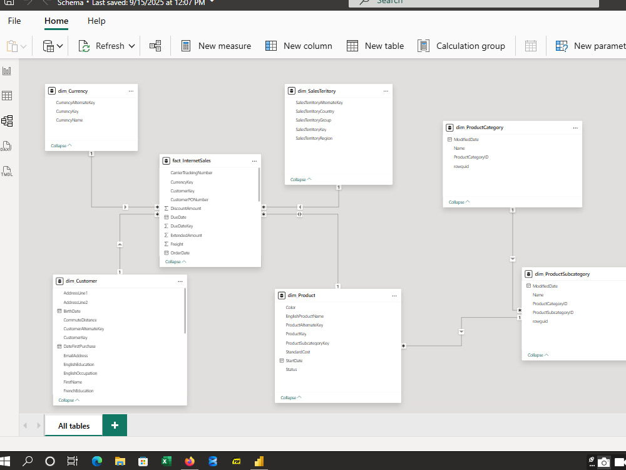The width and height of the screenshot is (626, 470).
Task: Expand the Paste dropdown arrow
Action: (x=24, y=46)
